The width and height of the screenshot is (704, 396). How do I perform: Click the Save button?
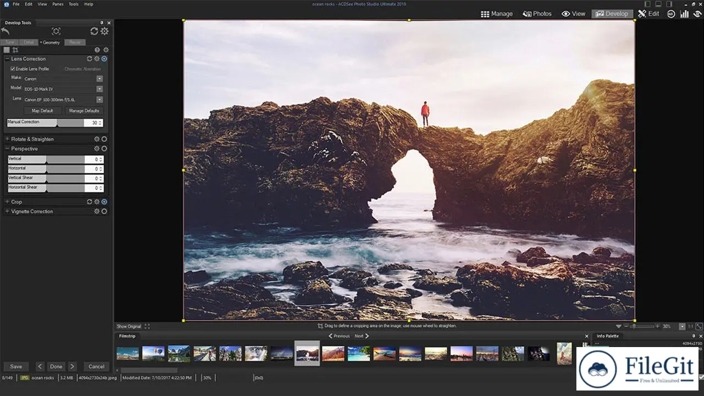pyautogui.click(x=16, y=366)
